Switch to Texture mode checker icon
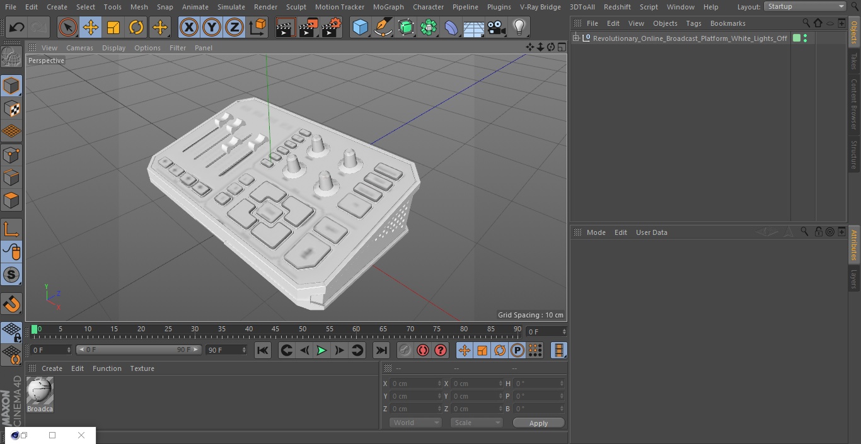Screen dimensions: 861x444 click(x=11, y=108)
